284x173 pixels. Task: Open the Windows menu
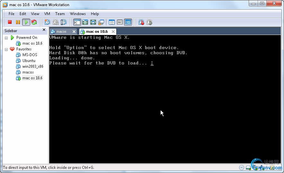pos(78,14)
